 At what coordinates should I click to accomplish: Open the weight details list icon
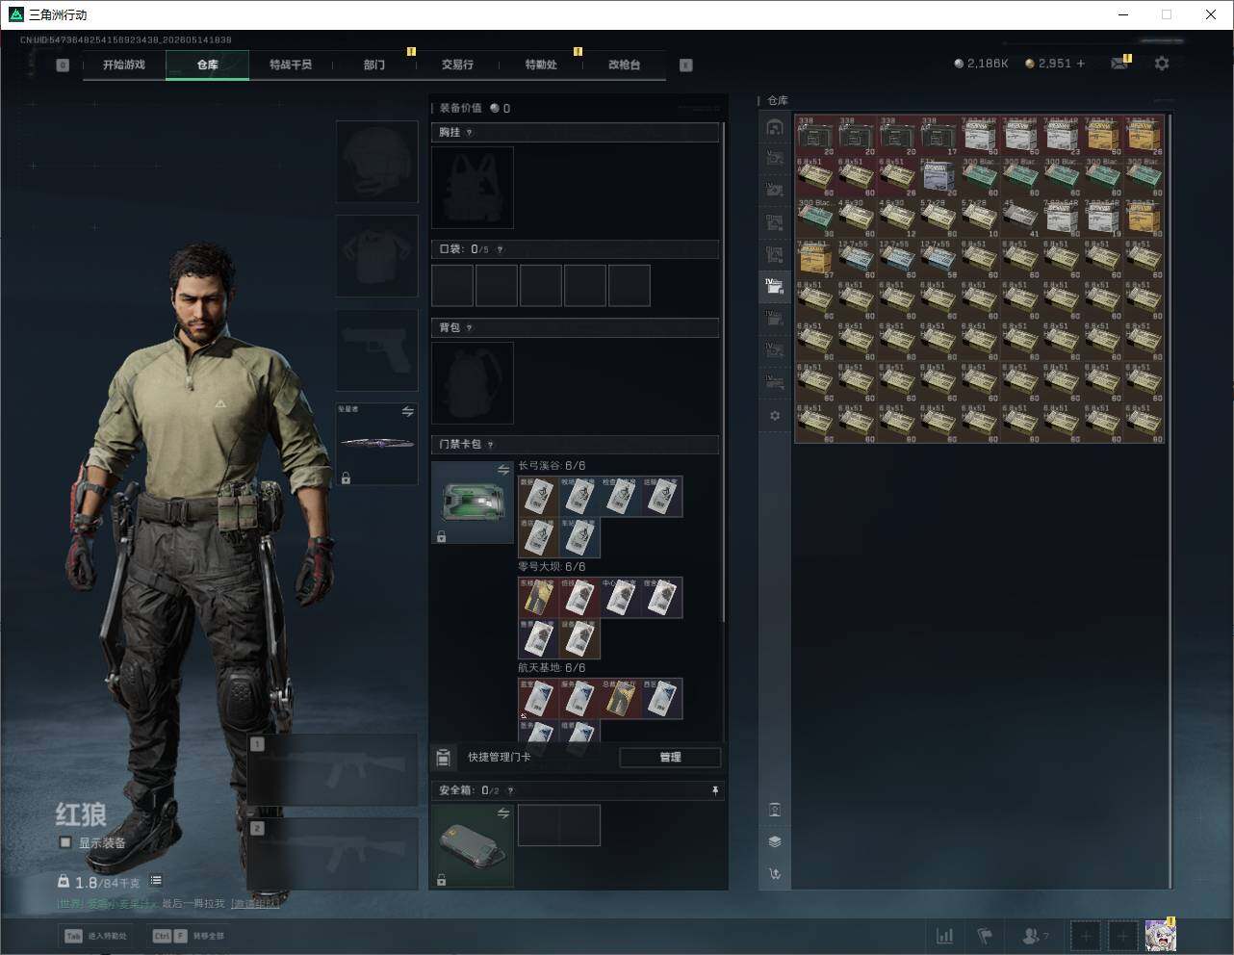point(156,881)
